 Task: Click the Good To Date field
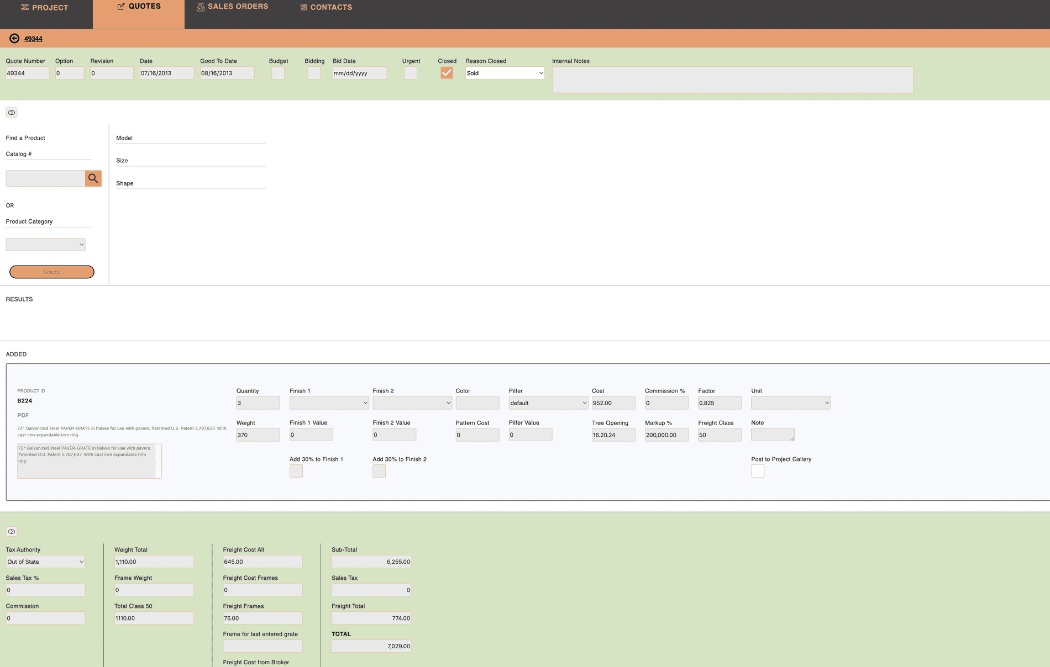click(x=227, y=73)
